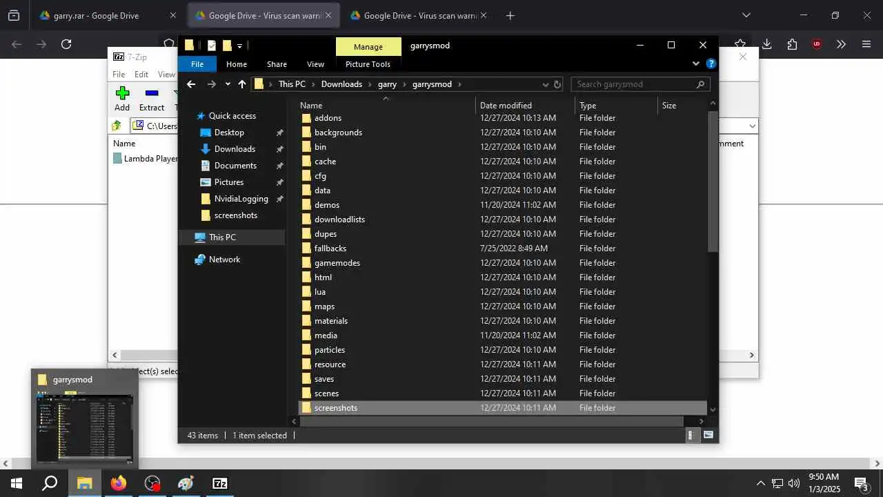Open the Share ribbon tab

(x=277, y=64)
